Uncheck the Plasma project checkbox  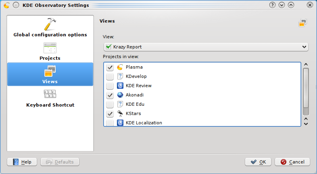point(110,67)
